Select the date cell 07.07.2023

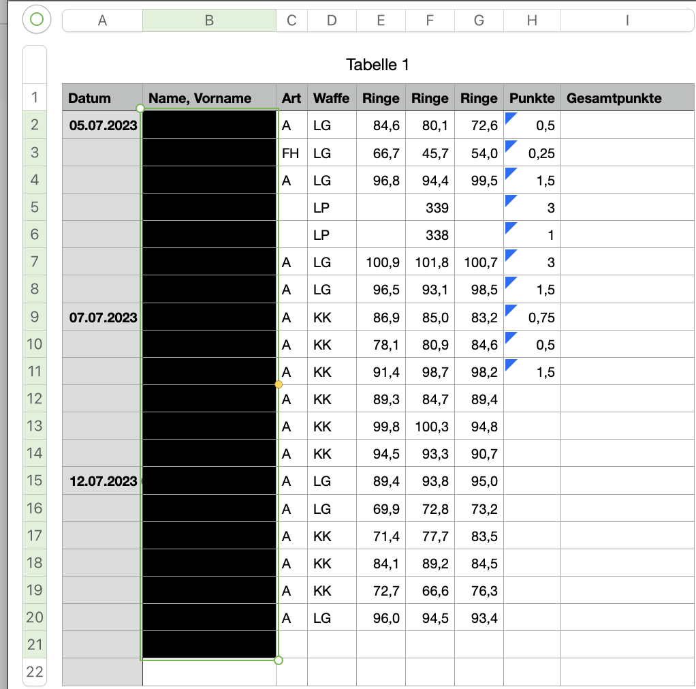pyautogui.click(x=103, y=317)
